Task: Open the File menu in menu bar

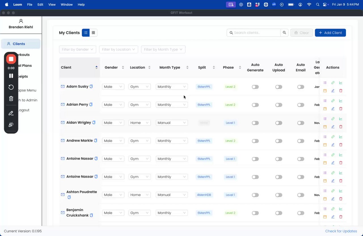Action: click(29, 5)
